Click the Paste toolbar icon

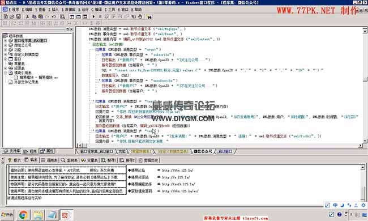[40, 16]
